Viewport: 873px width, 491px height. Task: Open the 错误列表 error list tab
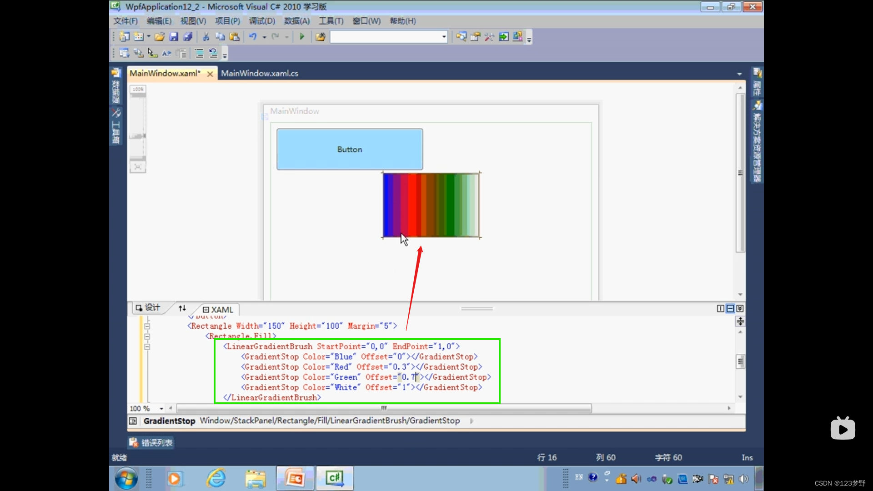[151, 443]
